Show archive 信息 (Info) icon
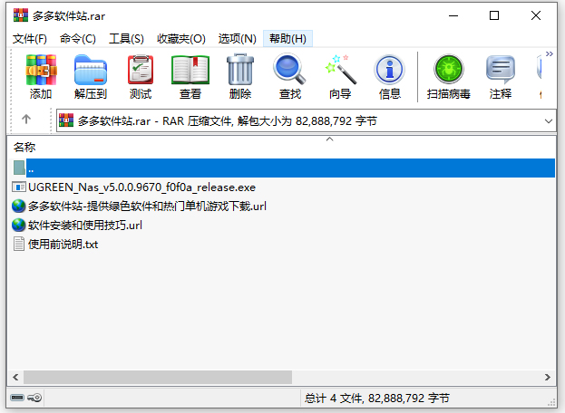The height and width of the screenshot is (413, 565). tap(390, 70)
